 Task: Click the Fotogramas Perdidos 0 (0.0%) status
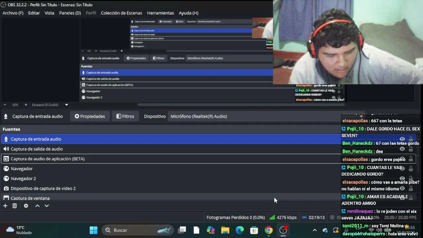(x=236, y=218)
